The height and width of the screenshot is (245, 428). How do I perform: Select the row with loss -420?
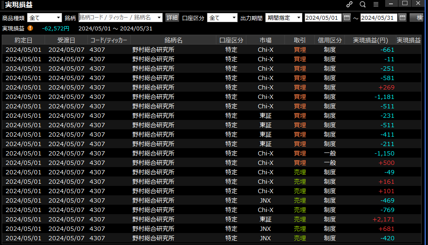coord(212,238)
